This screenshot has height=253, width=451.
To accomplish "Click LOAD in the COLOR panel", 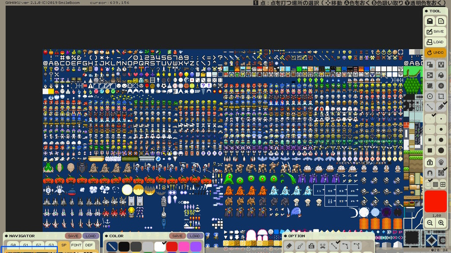I will (x=195, y=236).
